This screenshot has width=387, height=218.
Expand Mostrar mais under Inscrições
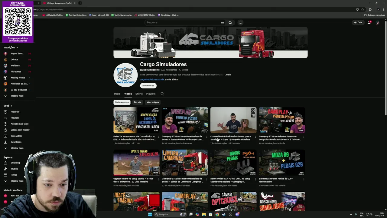tap(17, 96)
